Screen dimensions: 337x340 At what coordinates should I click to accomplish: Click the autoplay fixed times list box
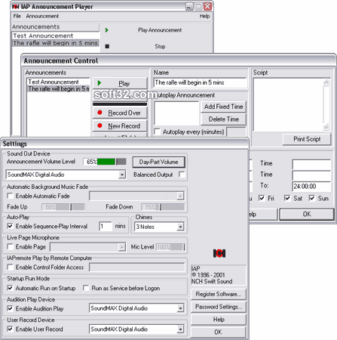(x=176, y=113)
